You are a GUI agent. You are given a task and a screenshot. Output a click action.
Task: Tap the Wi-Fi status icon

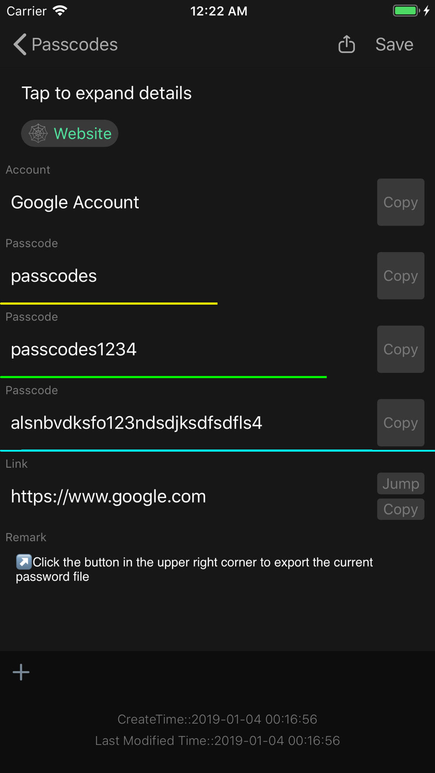(x=60, y=11)
